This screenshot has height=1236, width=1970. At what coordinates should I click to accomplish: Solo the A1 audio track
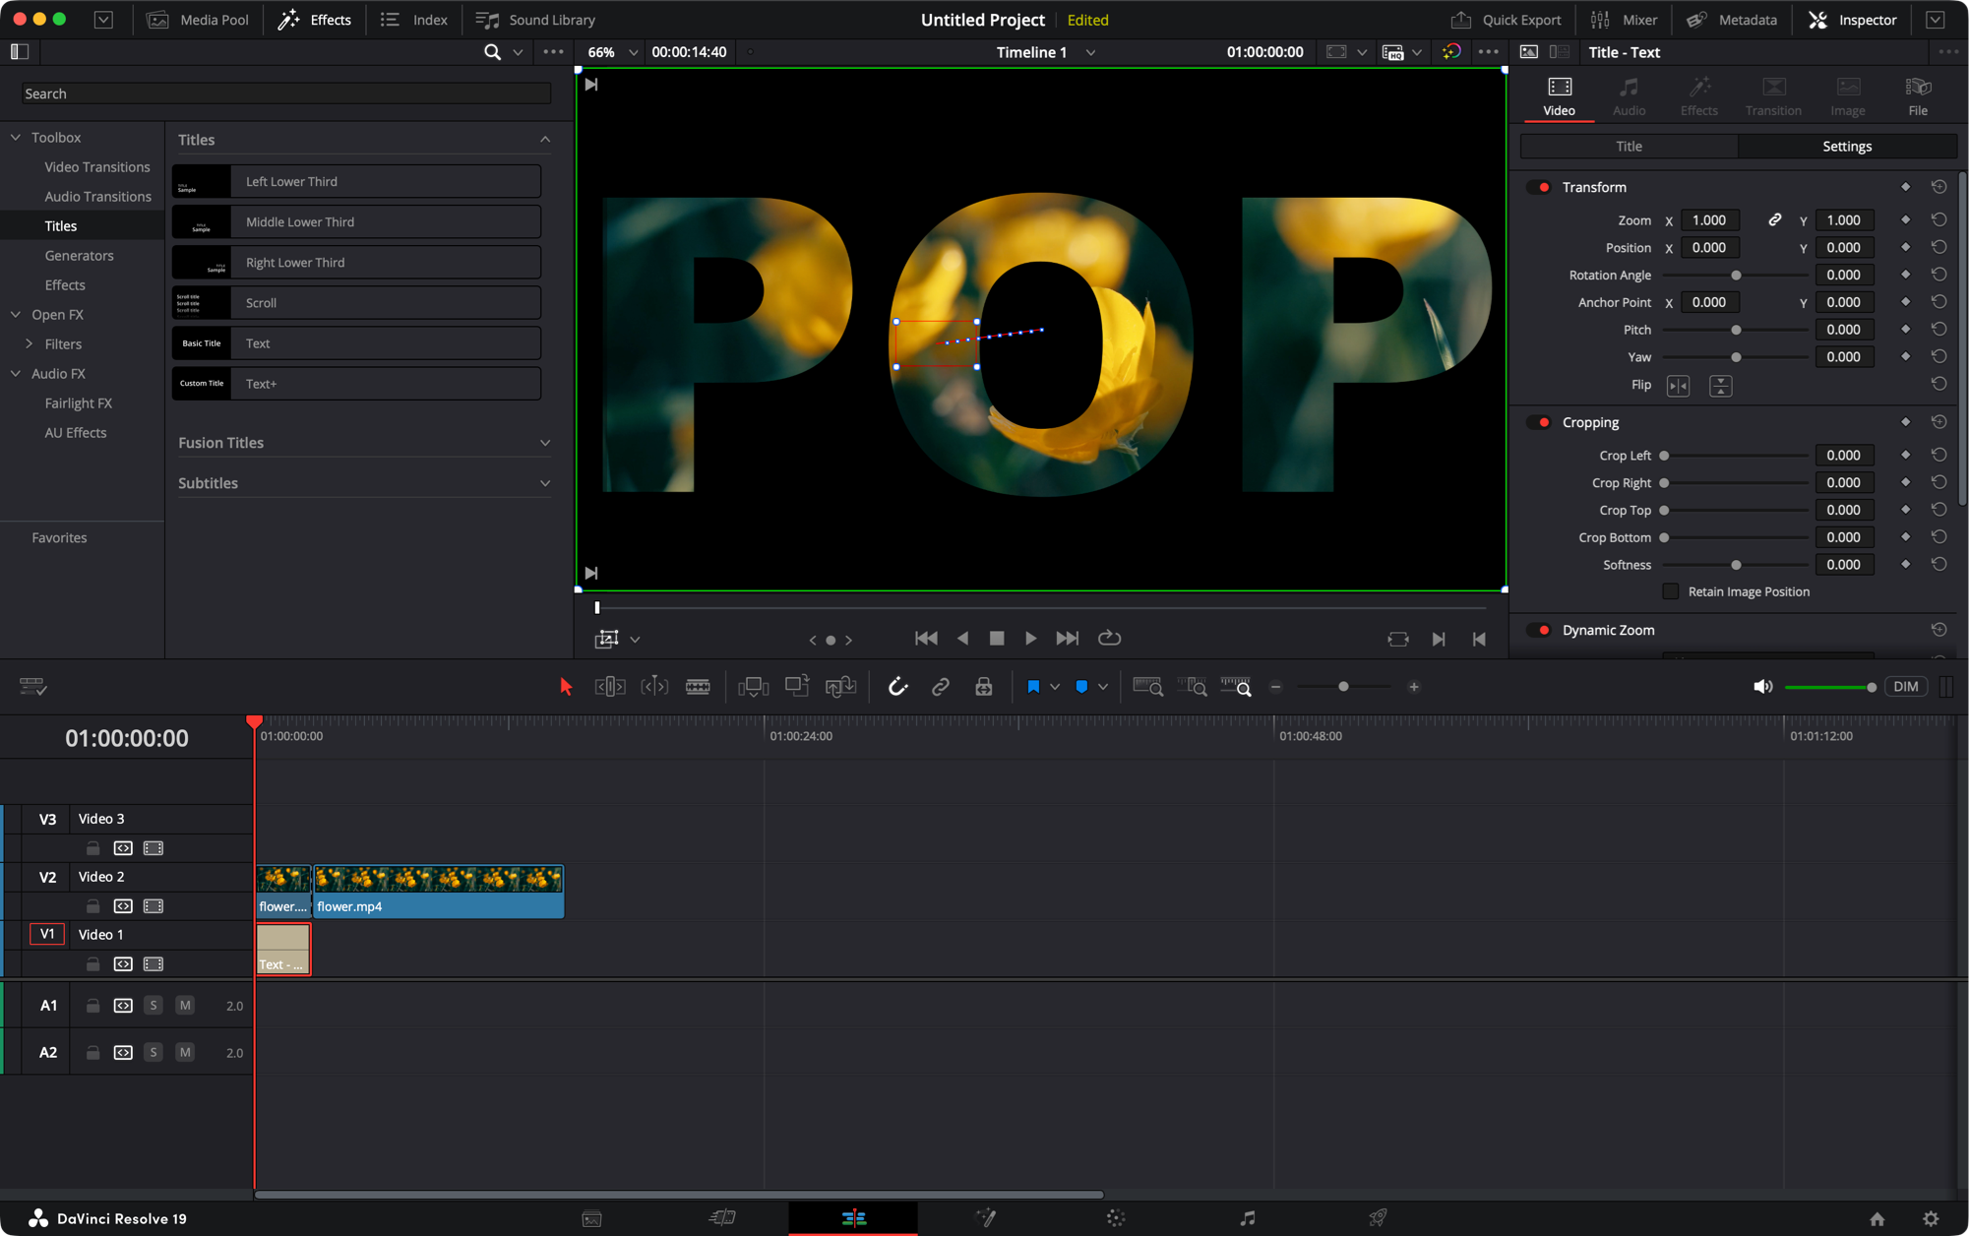[x=154, y=1005]
